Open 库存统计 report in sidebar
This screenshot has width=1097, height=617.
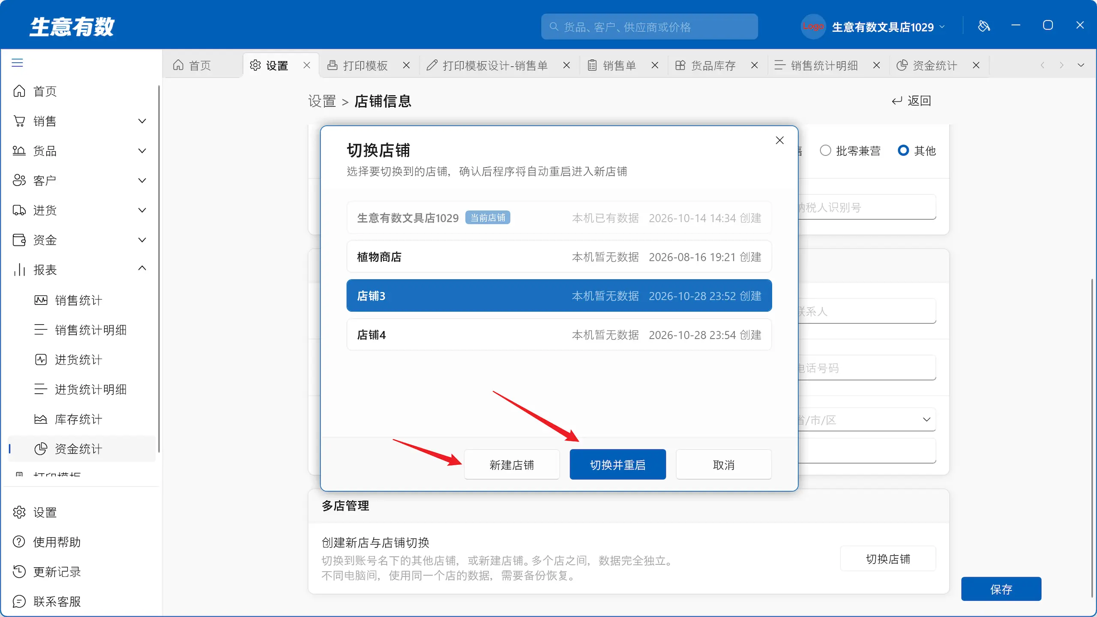(x=78, y=419)
